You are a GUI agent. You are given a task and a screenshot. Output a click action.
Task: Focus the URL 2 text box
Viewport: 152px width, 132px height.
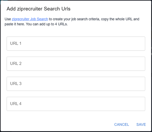click(76, 64)
